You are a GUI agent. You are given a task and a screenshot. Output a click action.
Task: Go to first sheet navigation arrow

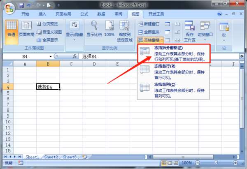click(5, 157)
